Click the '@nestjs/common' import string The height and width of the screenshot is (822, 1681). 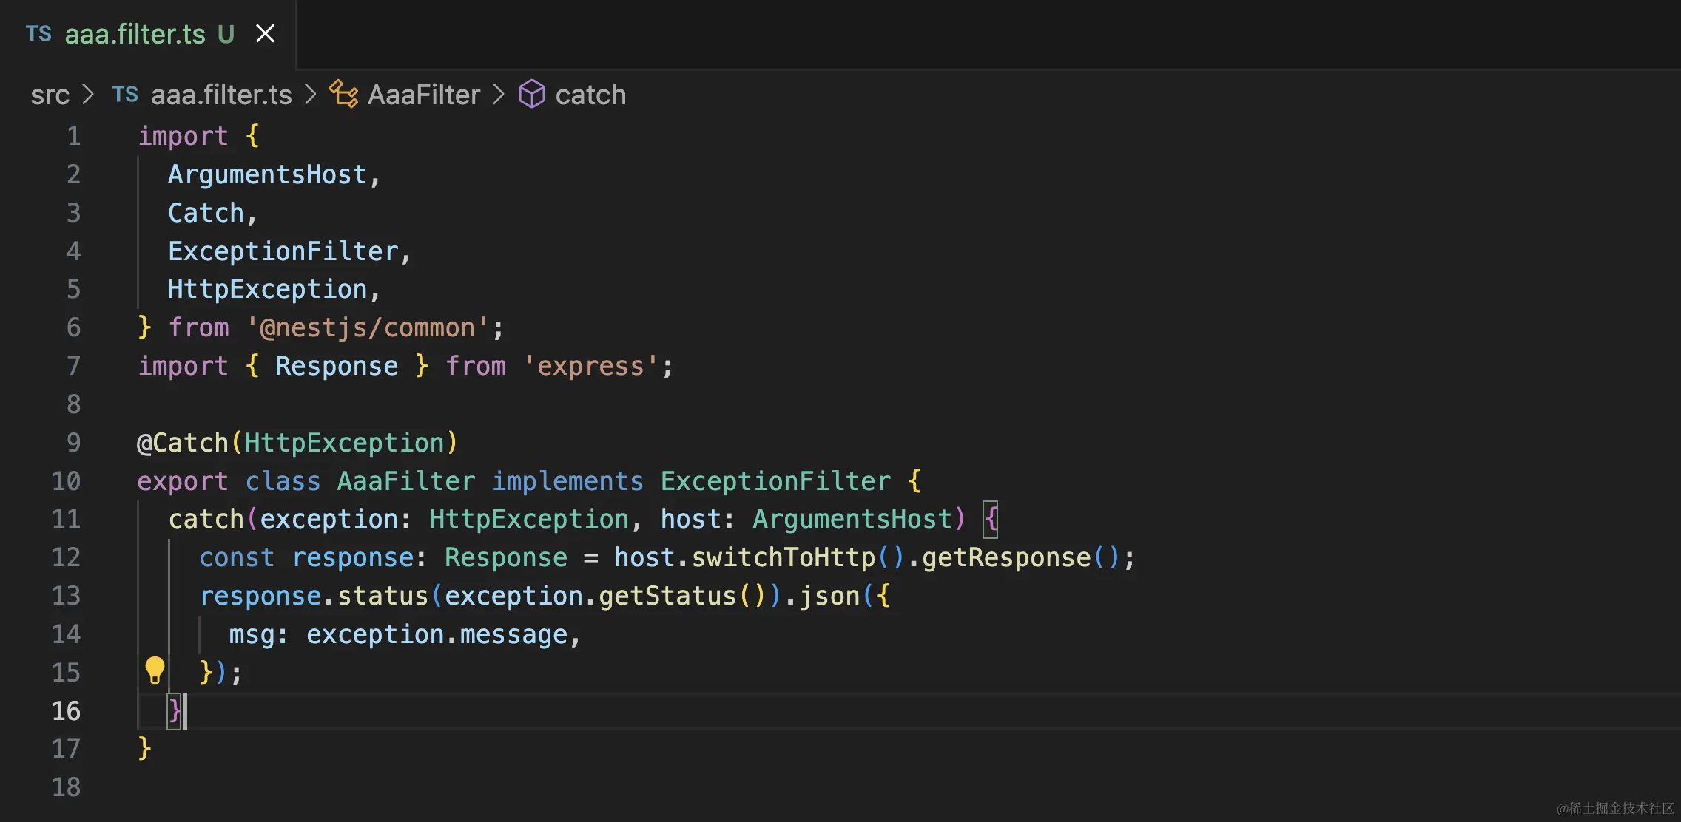[368, 327]
